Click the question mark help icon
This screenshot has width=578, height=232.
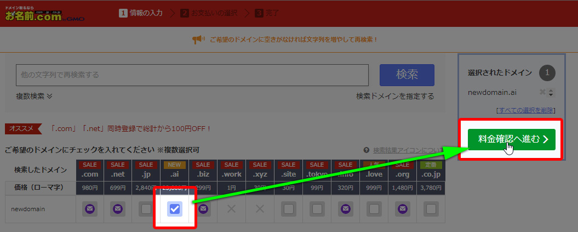tap(367, 150)
